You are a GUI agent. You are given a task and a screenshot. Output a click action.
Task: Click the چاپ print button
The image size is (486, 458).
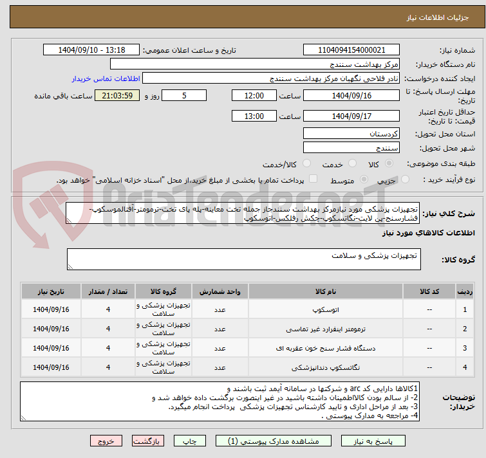pyautogui.click(x=190, y=441)
